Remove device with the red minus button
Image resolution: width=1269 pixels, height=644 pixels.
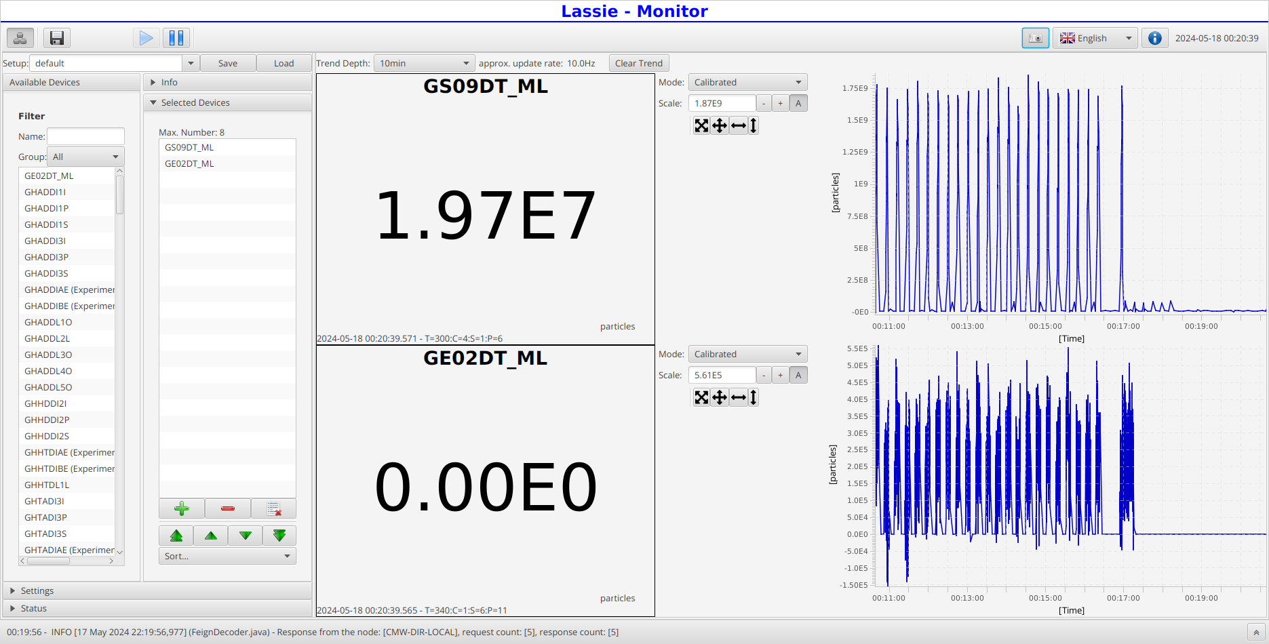(228, 508)
